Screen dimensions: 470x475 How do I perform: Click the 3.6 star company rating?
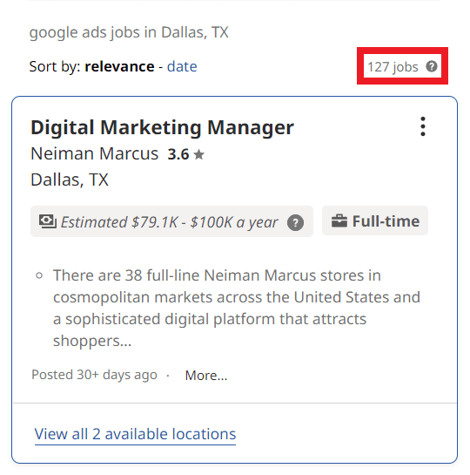point(185,154)
